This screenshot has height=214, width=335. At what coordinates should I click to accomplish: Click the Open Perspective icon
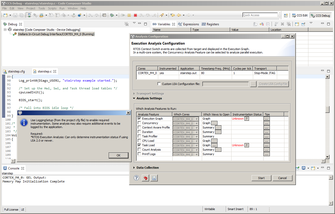(x=286, y=15)
